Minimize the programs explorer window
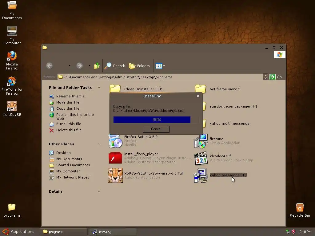This screenshot has width=315, height=236. coord(267,48)
